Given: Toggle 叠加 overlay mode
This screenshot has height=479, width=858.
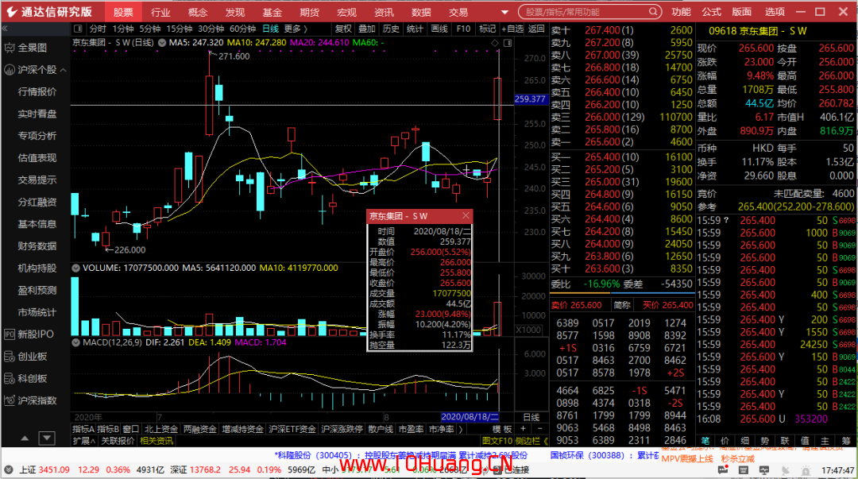Looking at the screenshot, I should click(x=366, y=29).
